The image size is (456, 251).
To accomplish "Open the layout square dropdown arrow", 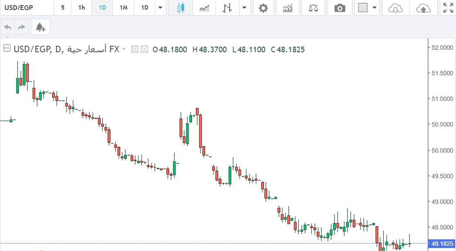I will tap(374, 8).
